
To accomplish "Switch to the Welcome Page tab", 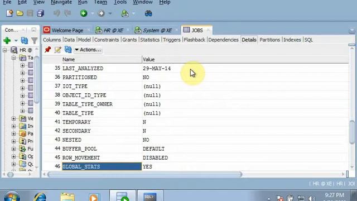I will pos(67,30).
